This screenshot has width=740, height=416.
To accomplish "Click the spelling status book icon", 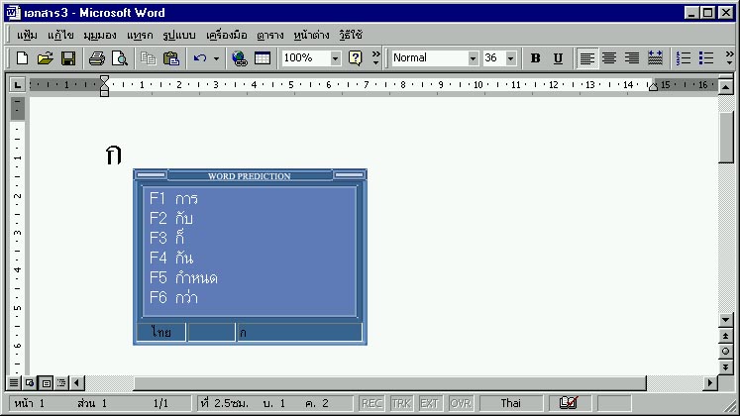I will [569, 403].
